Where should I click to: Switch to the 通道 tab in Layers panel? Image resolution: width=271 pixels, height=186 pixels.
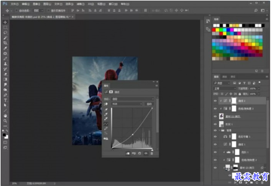pyautogui.click(x=224, y=77)
